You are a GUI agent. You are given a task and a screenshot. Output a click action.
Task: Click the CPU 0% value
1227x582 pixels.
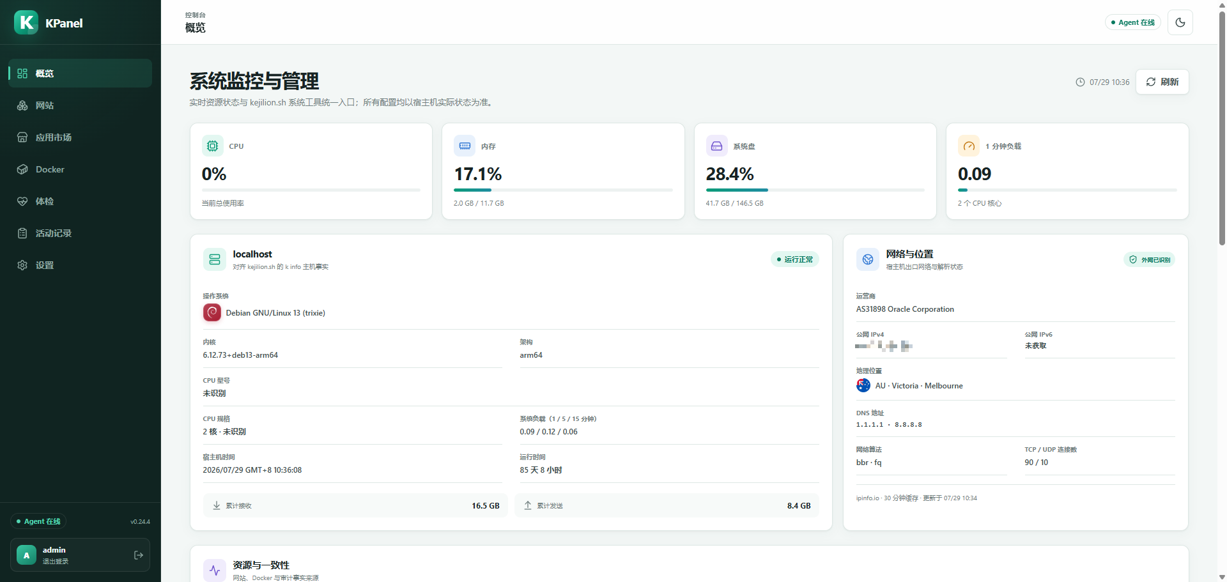[x=214, y=174]
